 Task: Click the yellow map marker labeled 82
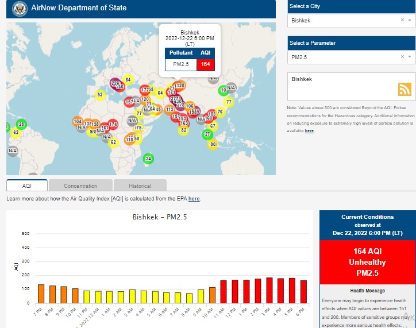click(x=184, y=130)
